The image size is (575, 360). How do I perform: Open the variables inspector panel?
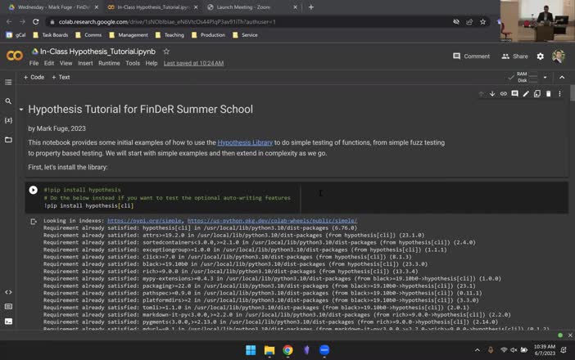point(8,120)
